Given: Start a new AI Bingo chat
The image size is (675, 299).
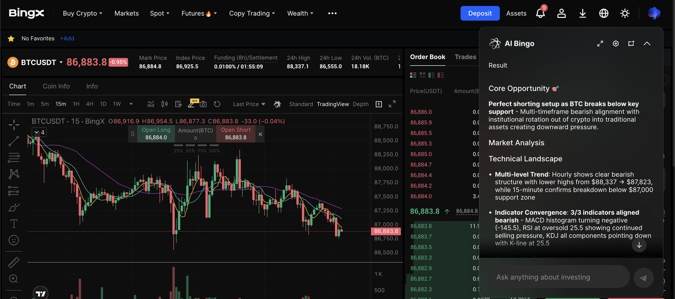Looking at the screenshot, I should [x=631, y=44].
